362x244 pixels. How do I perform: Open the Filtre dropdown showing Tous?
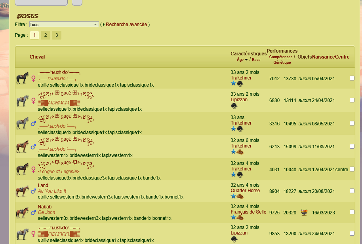63,25
